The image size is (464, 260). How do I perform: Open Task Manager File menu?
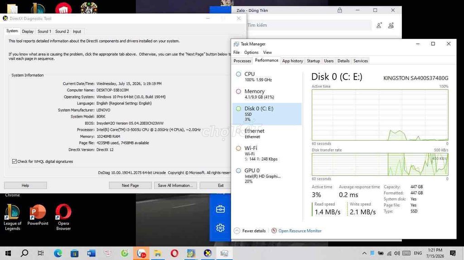(237, 52)
